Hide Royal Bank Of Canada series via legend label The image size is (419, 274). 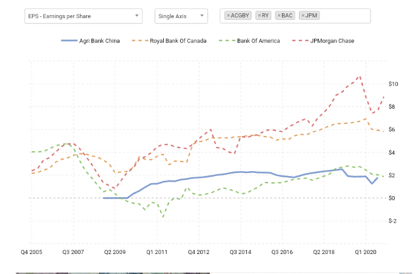coord(178,41)
